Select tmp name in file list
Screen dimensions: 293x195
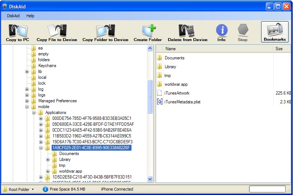coord(168,76)
